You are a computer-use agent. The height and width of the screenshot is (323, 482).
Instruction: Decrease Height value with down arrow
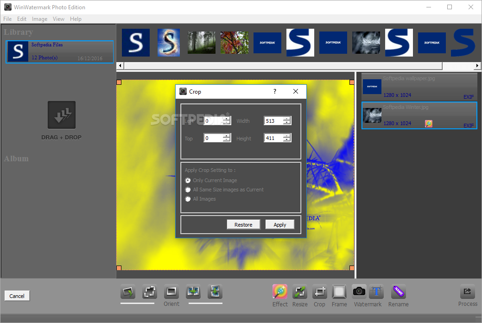pyautogui.click(x=287, y=140)
